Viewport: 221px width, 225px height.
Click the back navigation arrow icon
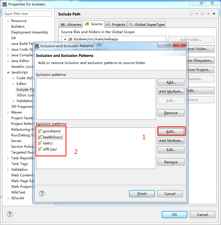point(191,14)
